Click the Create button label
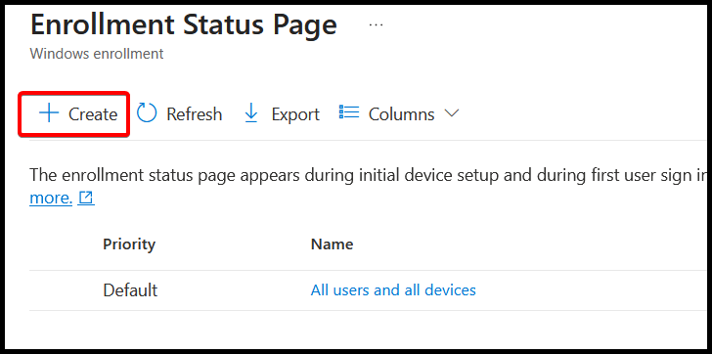712x354 pixels. 93,114
